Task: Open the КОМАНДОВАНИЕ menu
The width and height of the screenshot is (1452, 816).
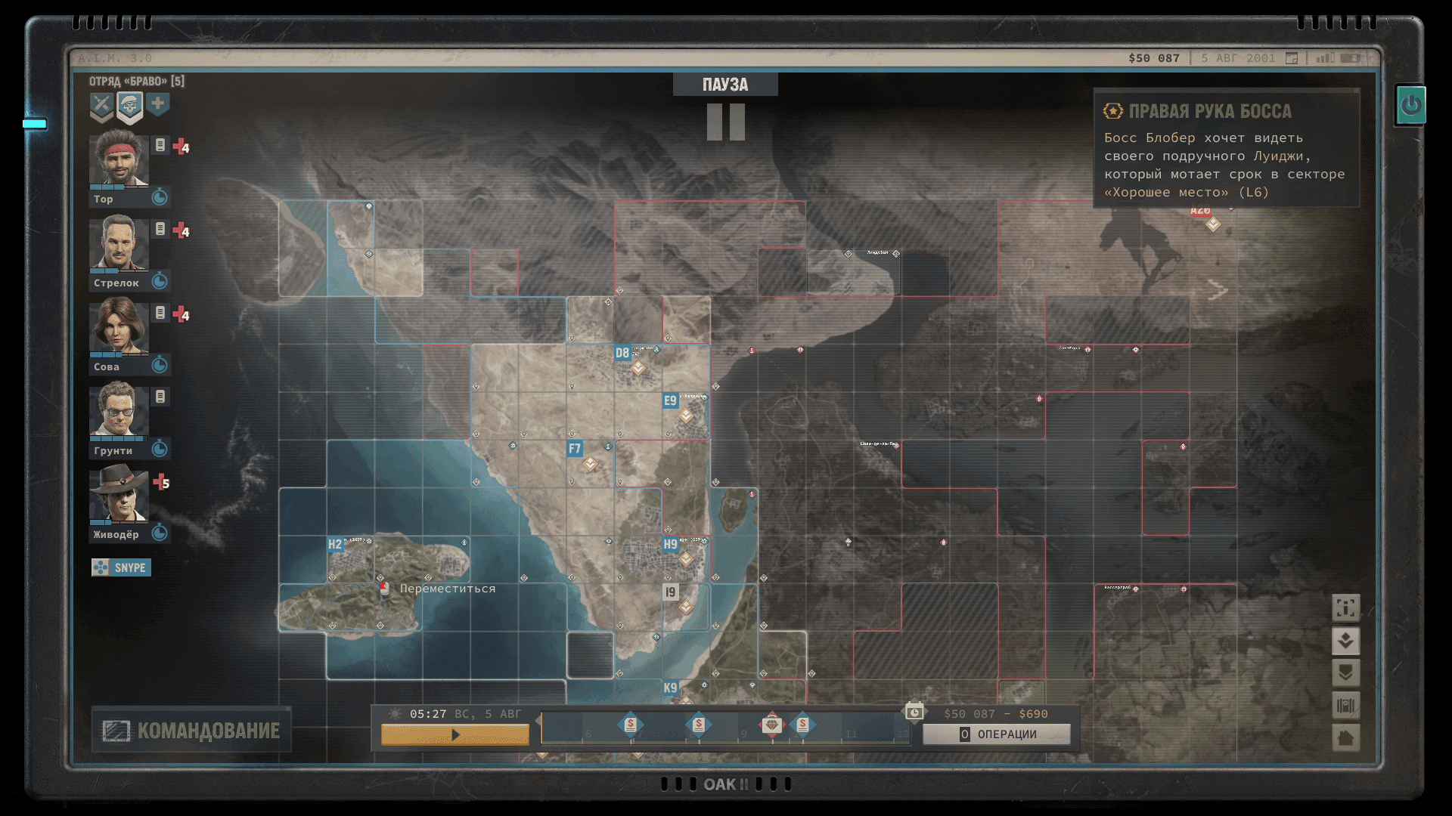Action: (191, 730)
